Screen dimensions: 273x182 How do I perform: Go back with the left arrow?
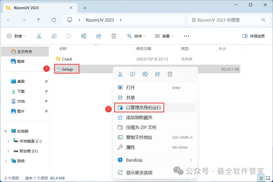(x=9, y=20)
